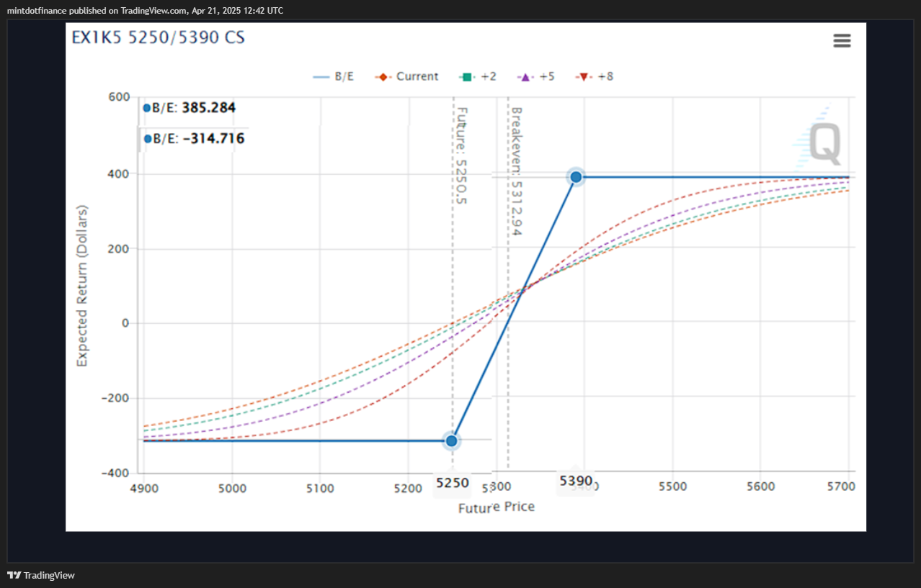Click the data point at 5250 strike
This screenshot has height=588, width=921.
click(452, 440)
